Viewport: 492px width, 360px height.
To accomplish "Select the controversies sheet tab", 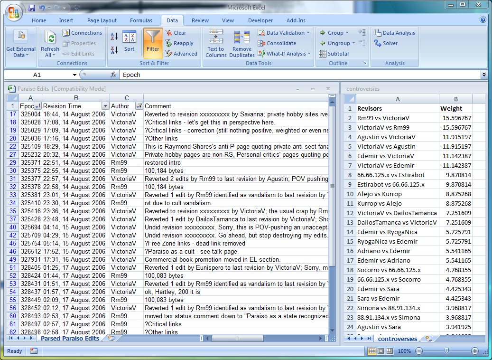I will pos(398,339).
